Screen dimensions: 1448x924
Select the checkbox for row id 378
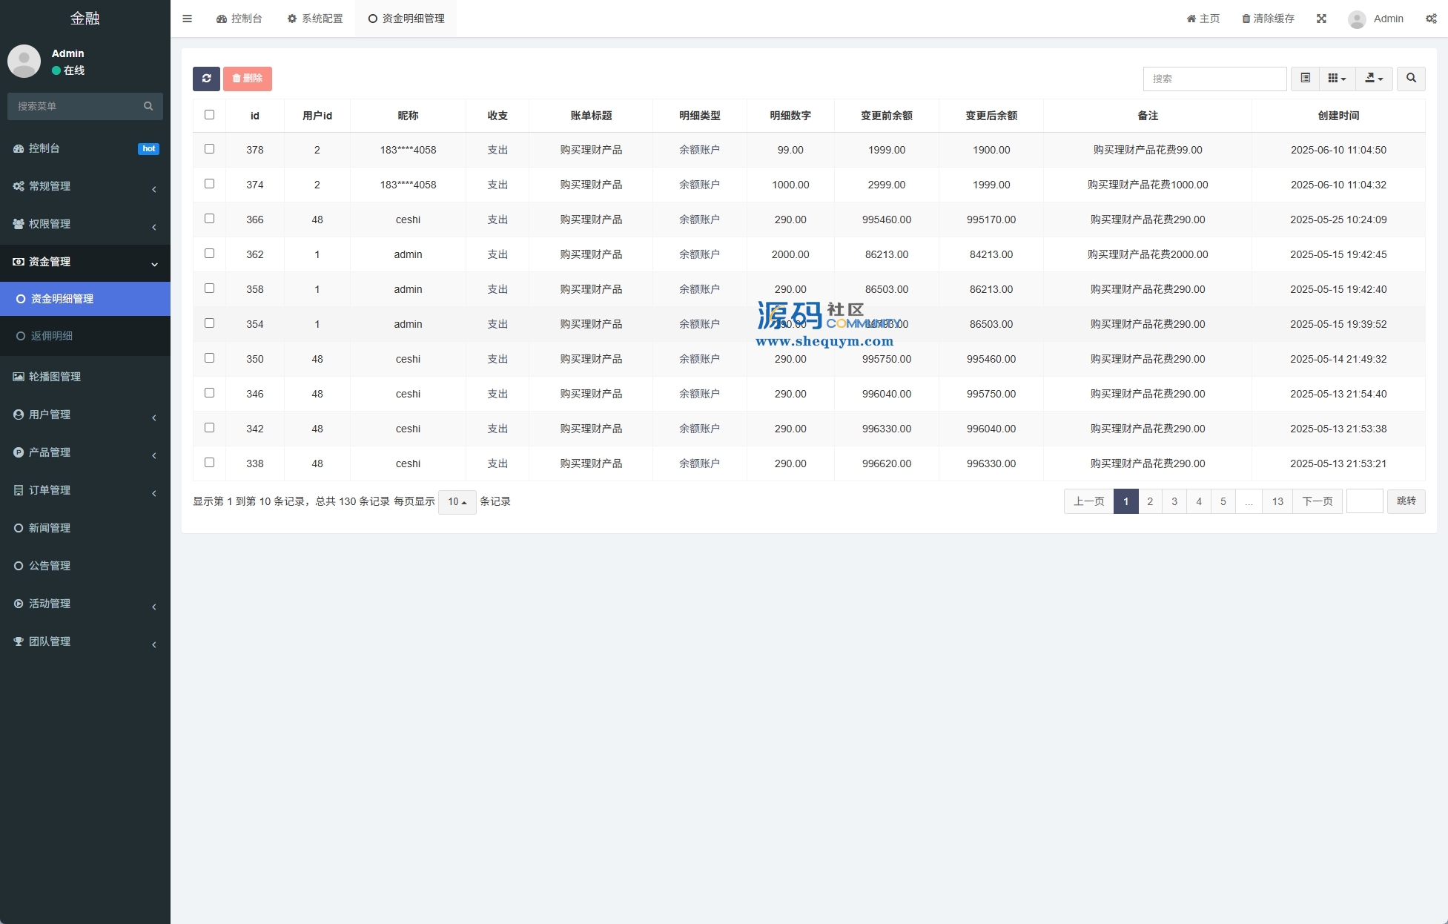[x=209, y=149]
